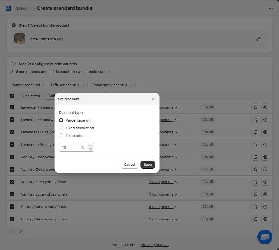The width and height of the screenshot is (279, 250).
Task: Open the Room spray scent dropdown
Action: (113, 85)
